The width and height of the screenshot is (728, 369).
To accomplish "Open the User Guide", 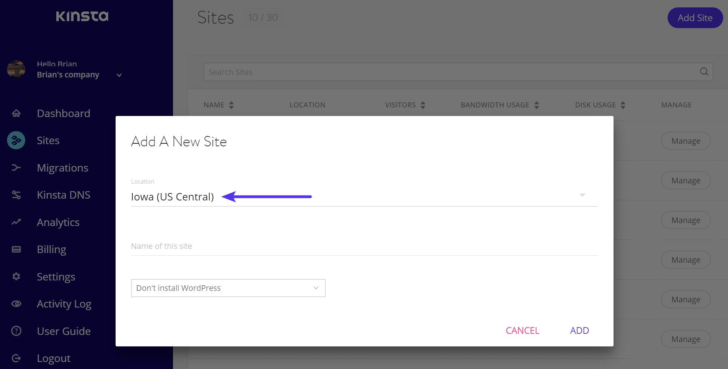I will pos(64,331).
